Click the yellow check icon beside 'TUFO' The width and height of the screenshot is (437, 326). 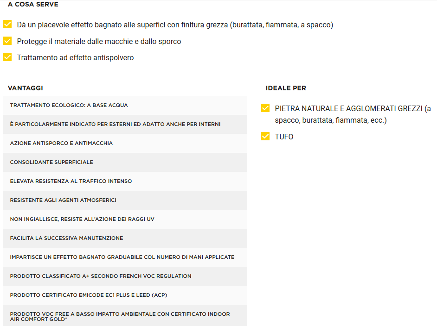coord(265,137)
